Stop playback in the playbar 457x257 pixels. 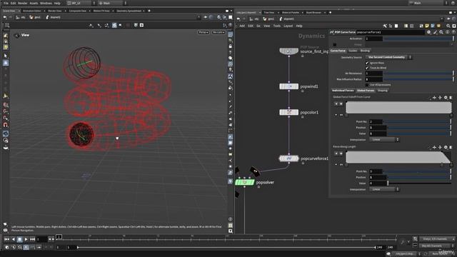pos(19,239)
